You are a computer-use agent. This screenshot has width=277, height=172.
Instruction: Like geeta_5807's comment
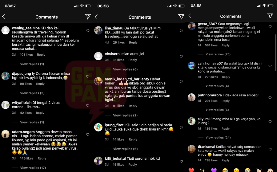coord(270,26)
